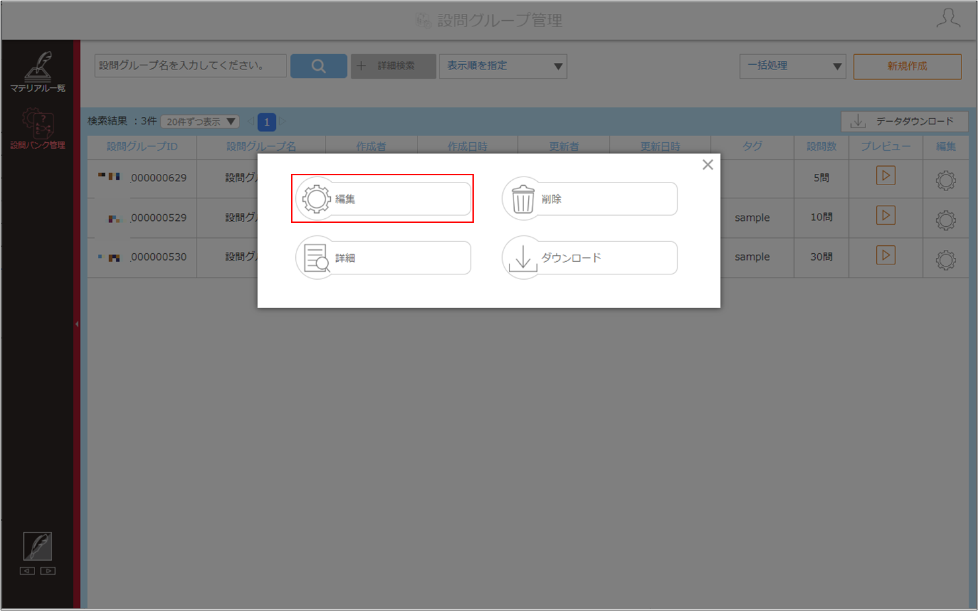Click the データダウンロード button
This screenshot has height=611, width=978.
[905, 121]
